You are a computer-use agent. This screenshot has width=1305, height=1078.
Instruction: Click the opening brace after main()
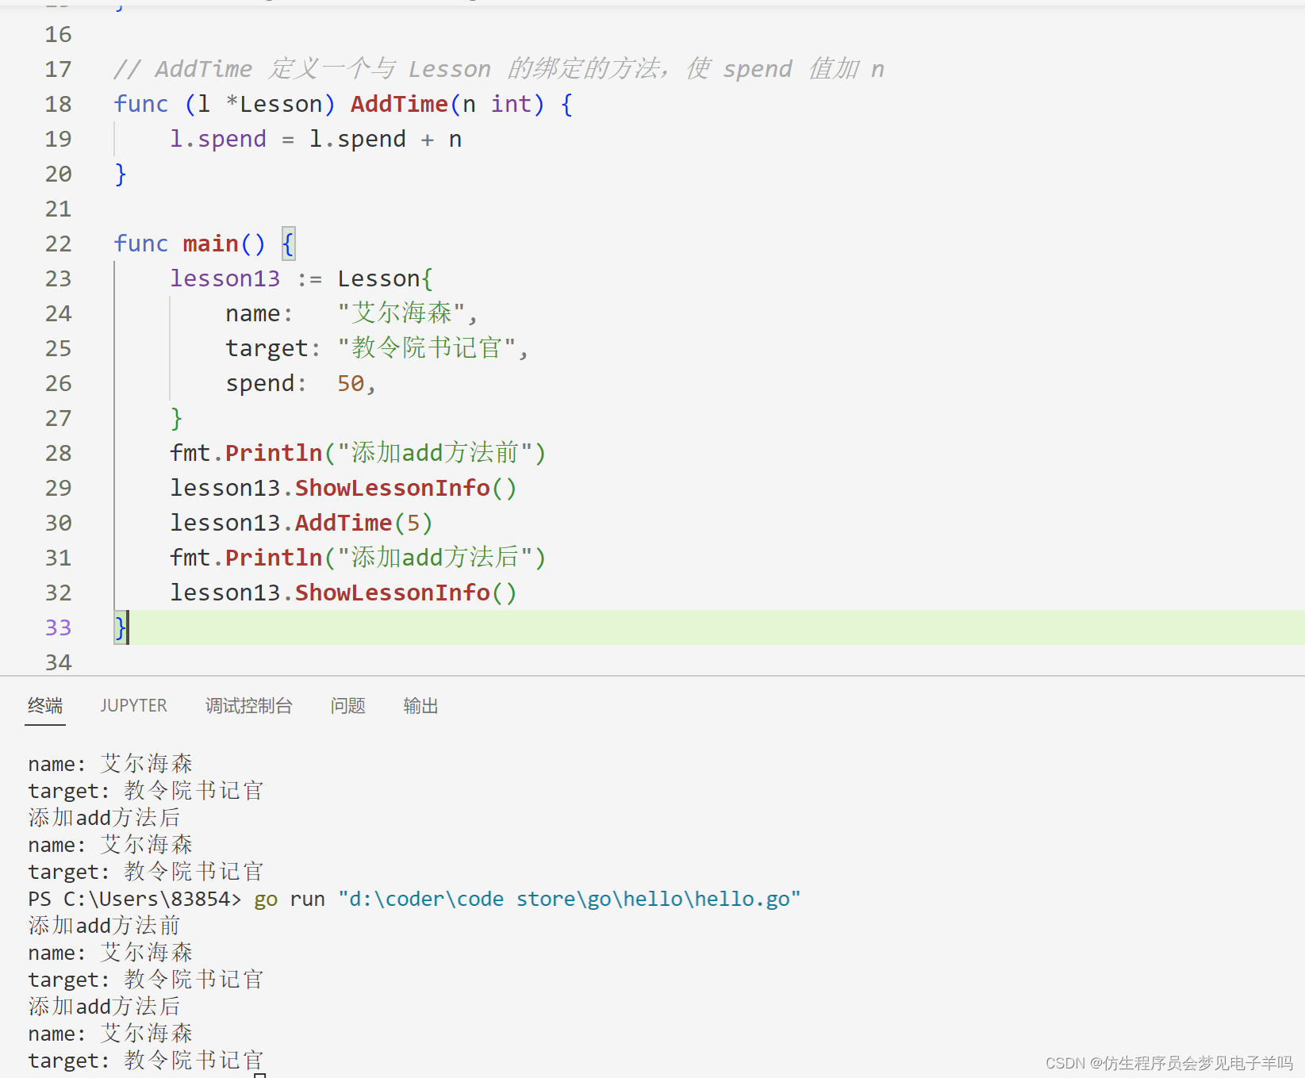(x=288, y=244)
